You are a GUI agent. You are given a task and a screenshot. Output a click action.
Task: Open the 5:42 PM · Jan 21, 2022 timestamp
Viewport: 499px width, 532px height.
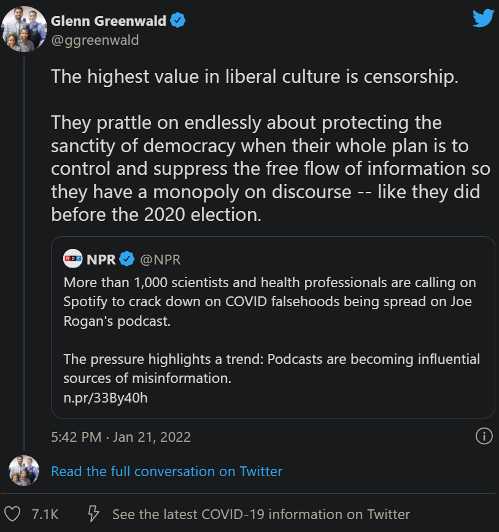click(x=121, y=437)
